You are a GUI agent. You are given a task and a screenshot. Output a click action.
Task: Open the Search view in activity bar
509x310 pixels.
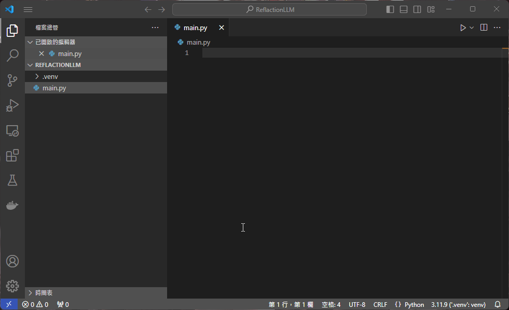12,56
